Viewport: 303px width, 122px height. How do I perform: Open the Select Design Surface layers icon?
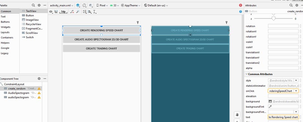click(x=78, y=5)
